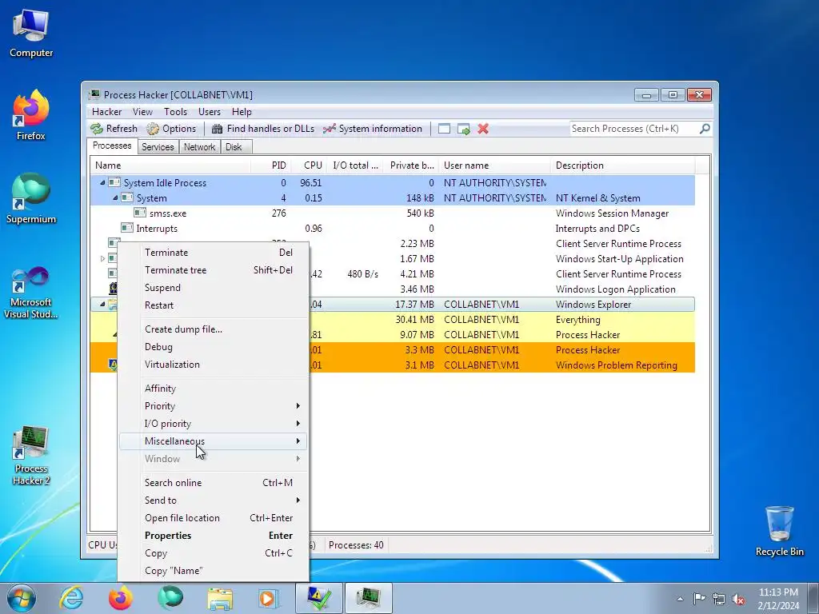819x614 pixels.
Task: Click the find window toolbar icon
Action: click(444, 129)
